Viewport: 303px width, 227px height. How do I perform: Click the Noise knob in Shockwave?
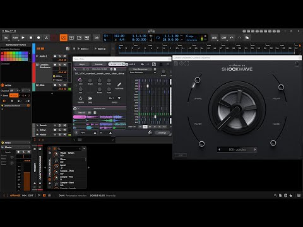[x=273, y=143]
